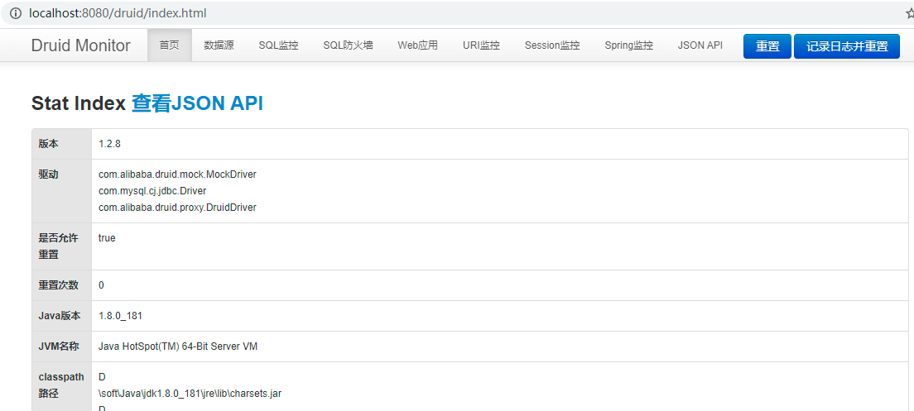This screenshot has height=411, width=914.
Task: Click the 记录日志并重置 button
Action: (x=847, y=46)
